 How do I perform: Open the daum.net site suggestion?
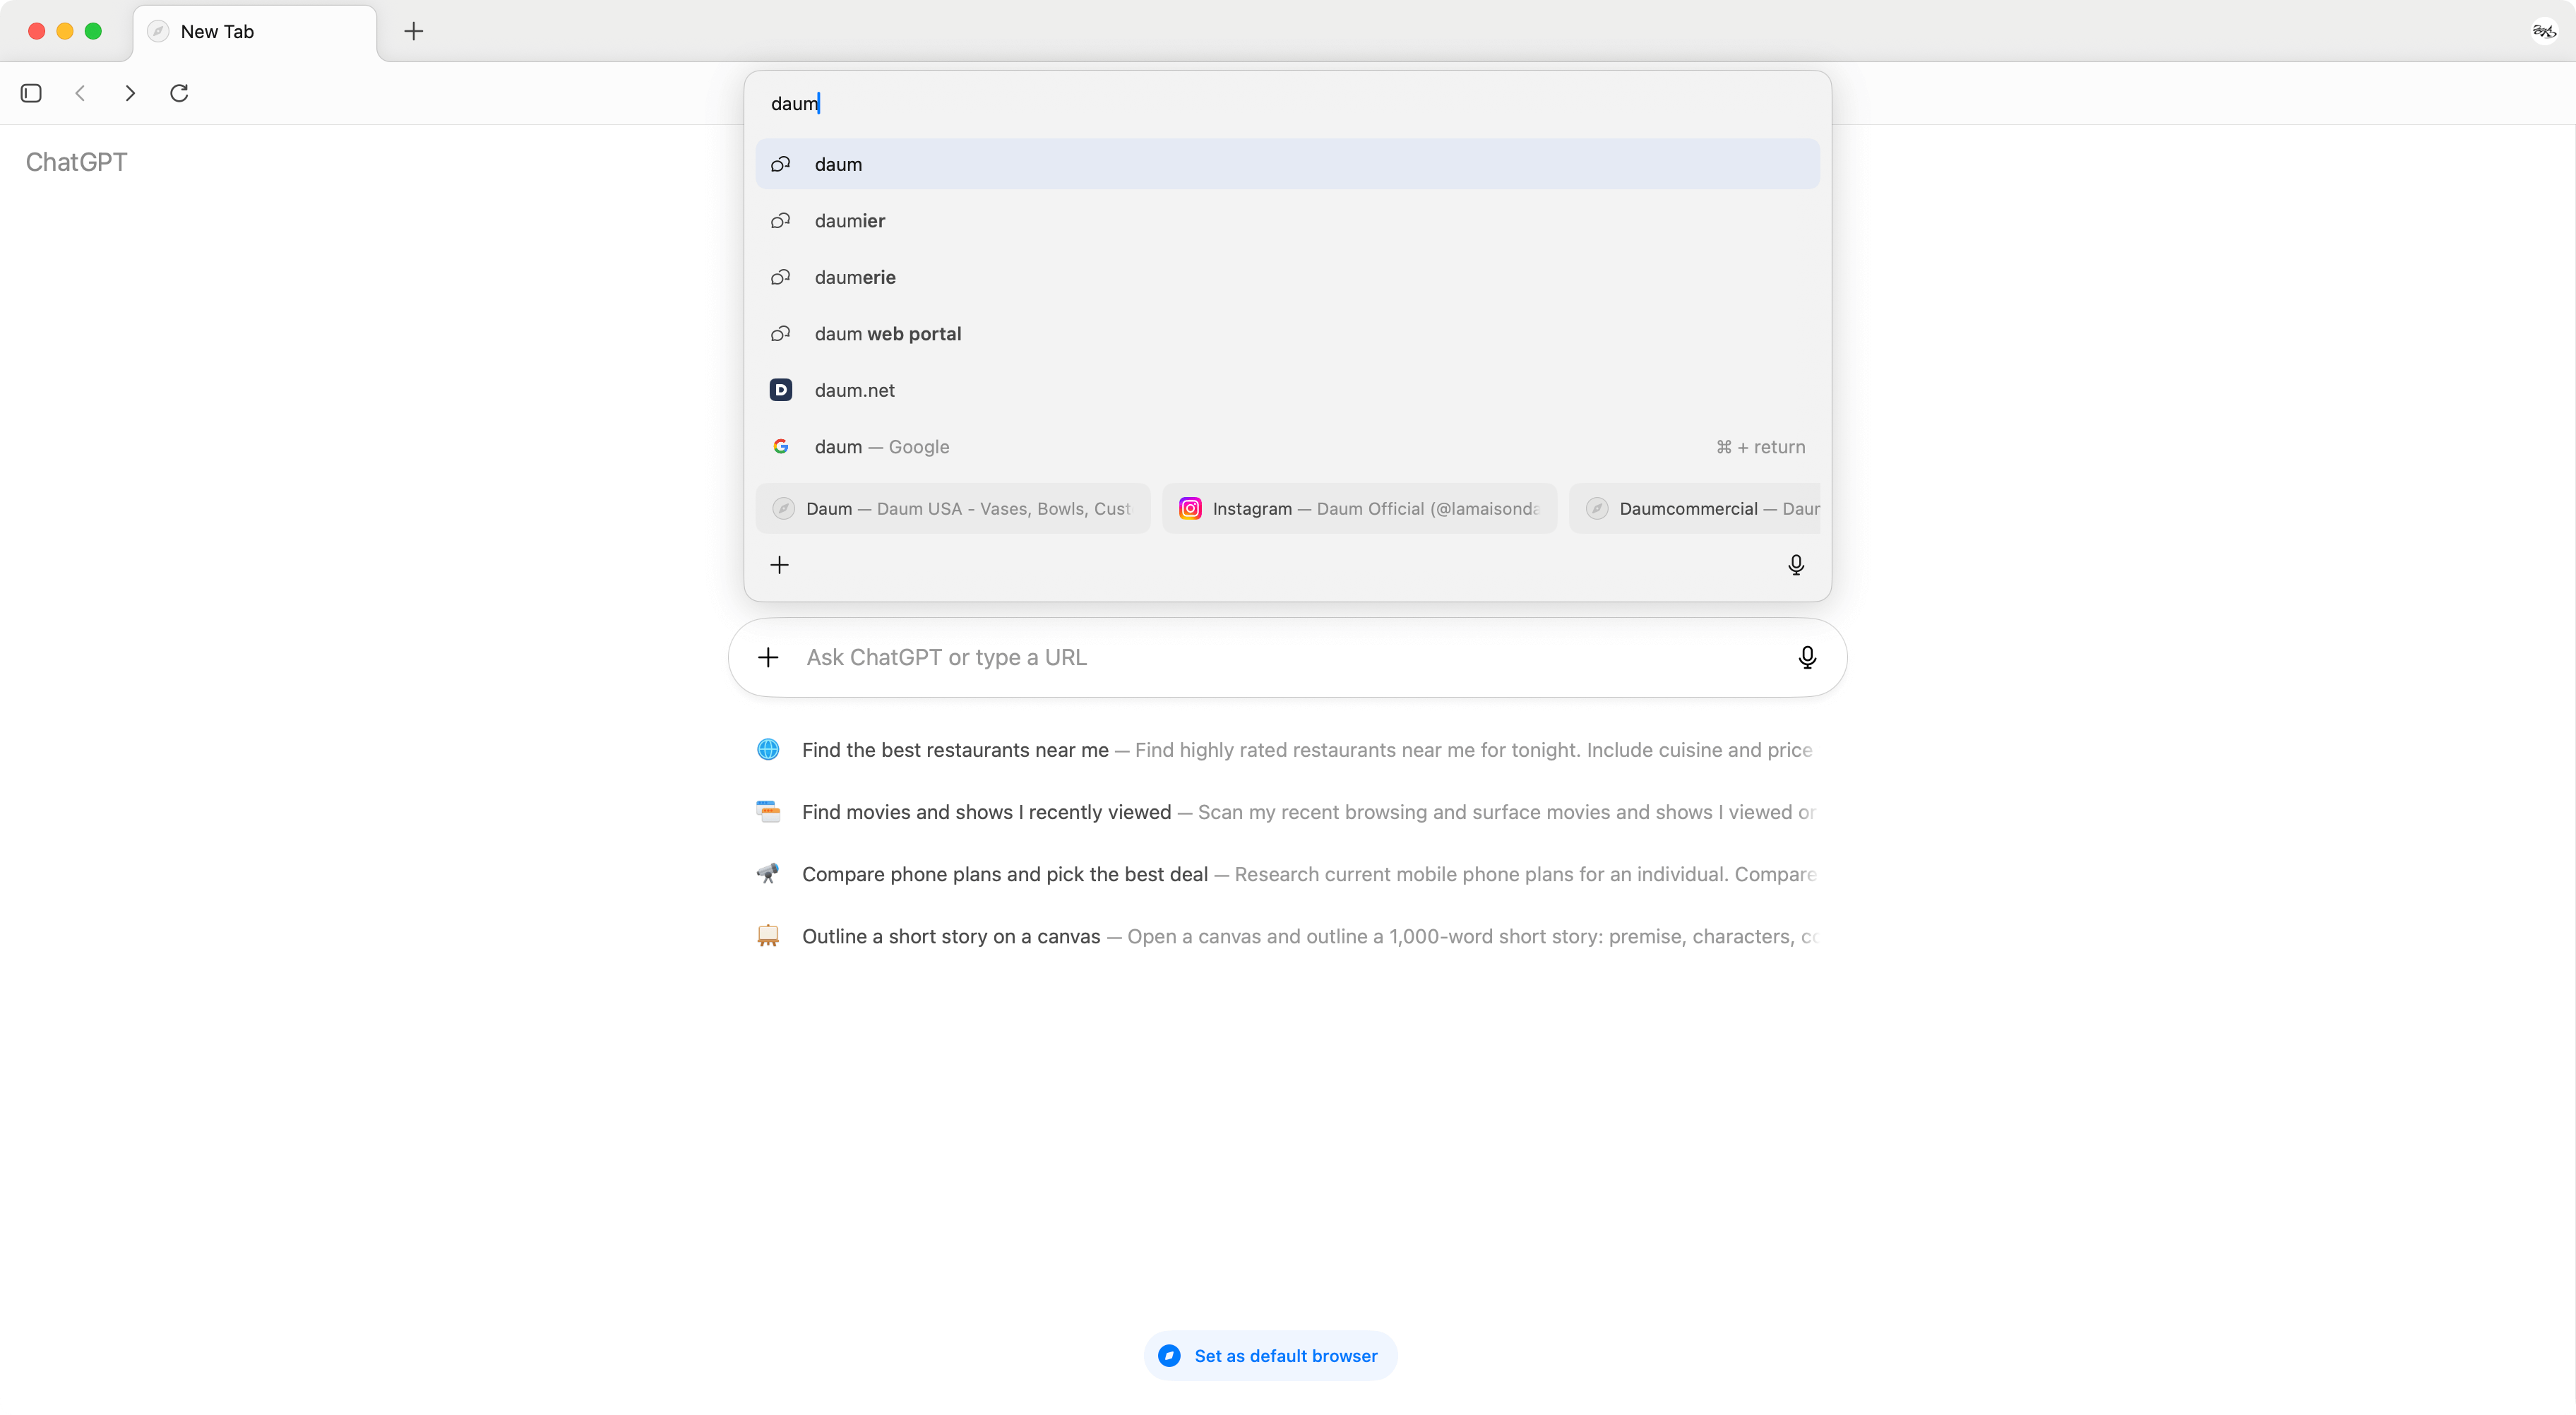855,390
